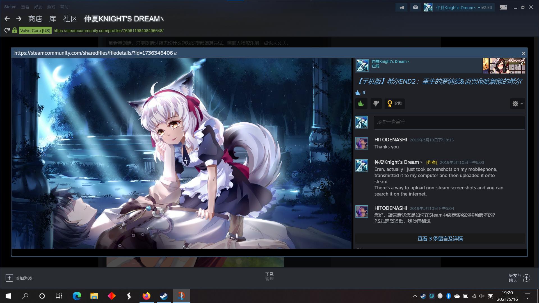
Task: Open external link icon next to URL
Action: 176,53
